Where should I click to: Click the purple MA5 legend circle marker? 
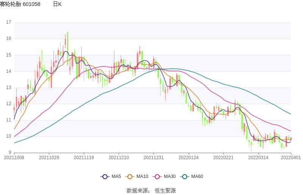tap(105, 177)
